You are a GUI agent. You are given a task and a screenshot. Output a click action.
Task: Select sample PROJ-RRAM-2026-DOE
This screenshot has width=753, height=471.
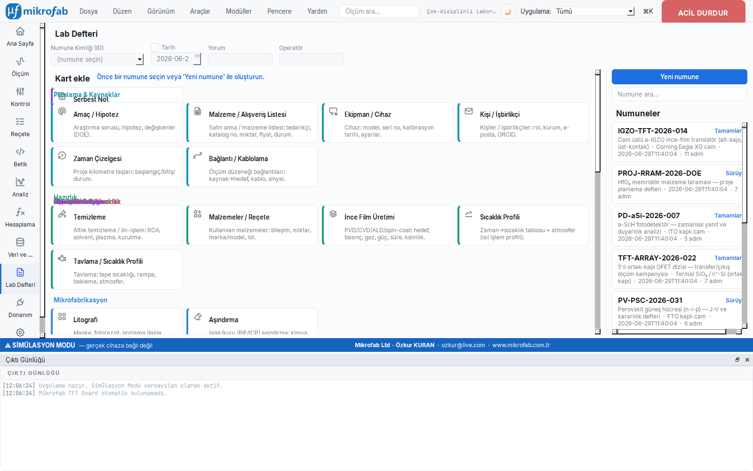[677, 185]
